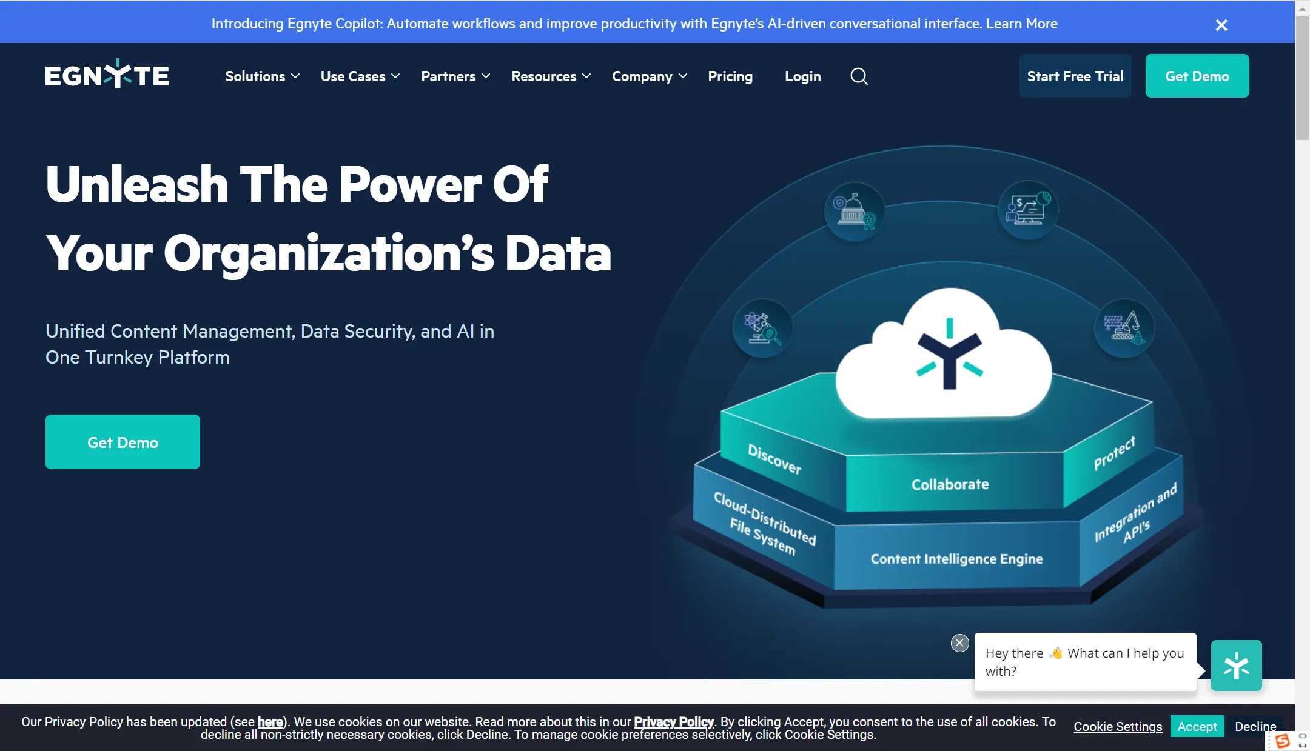
Task: Click the construction crane icon
Action: (x=1124, y=328)
